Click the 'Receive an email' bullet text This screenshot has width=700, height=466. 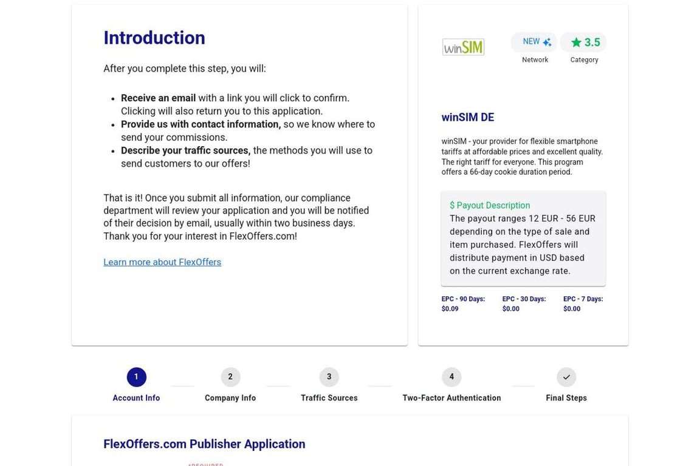pos(158,98)
